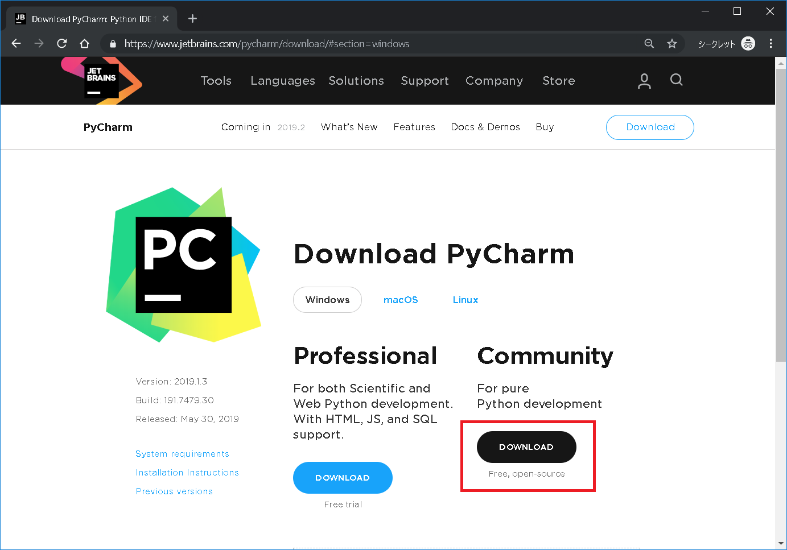Open the Tools menu
Viewport: 787px width, 550px height.
216,81
